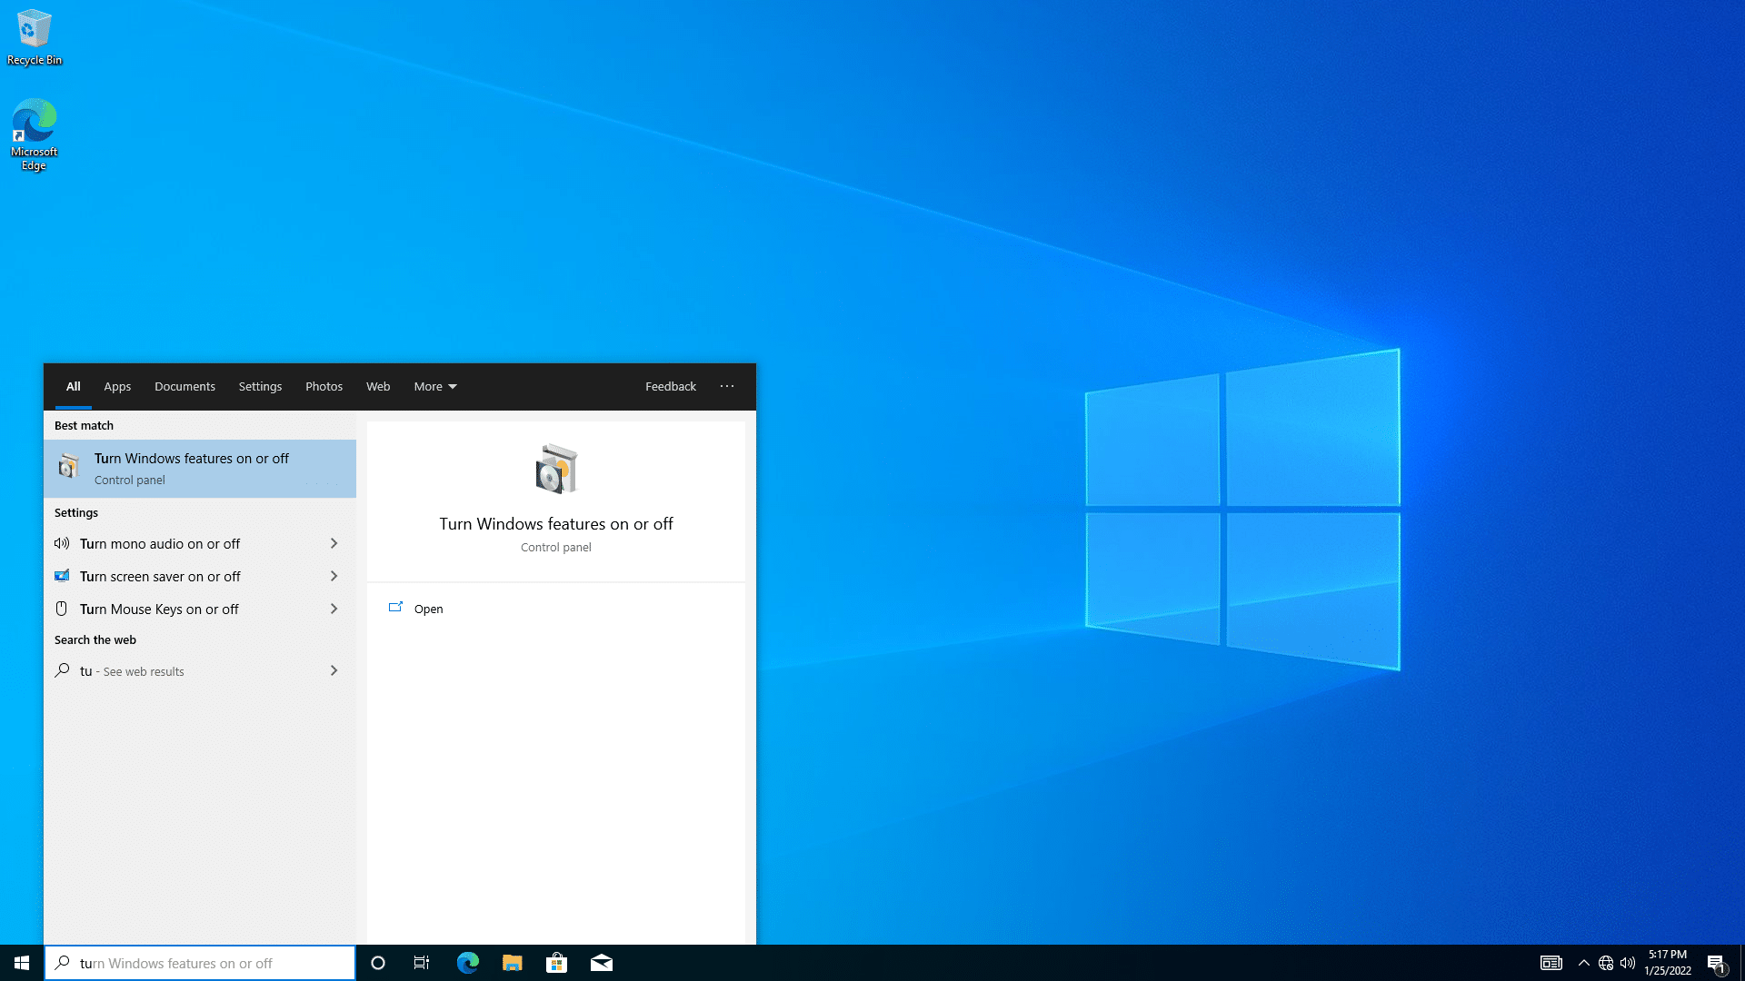The height and width of the screenshot is (981, 1745).
Task: Click the Microsoft Store taskbar icon
Action: tap(556, 962)
